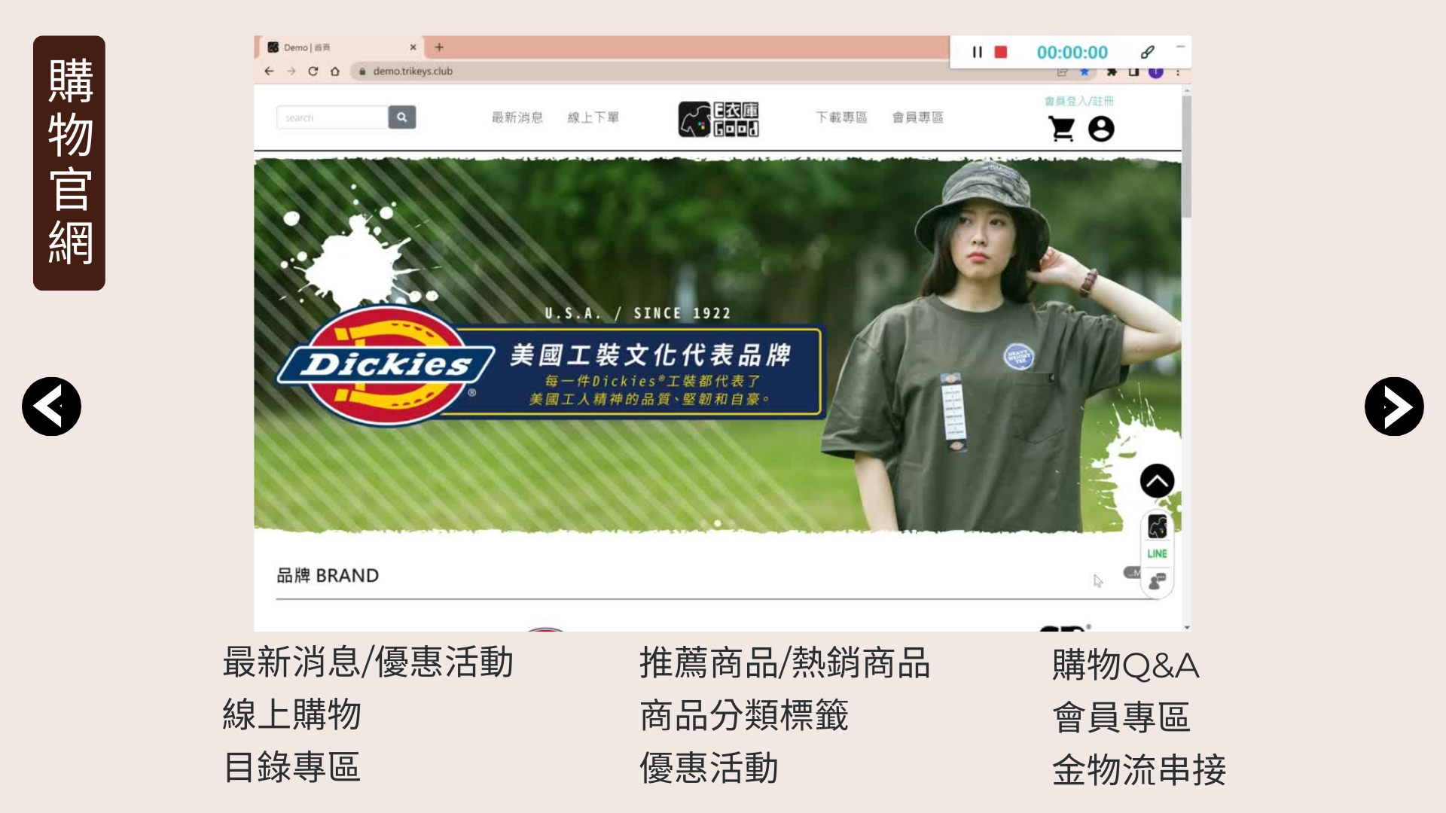
Task: Select the Demo browser tab
Action: click(341, 47)
